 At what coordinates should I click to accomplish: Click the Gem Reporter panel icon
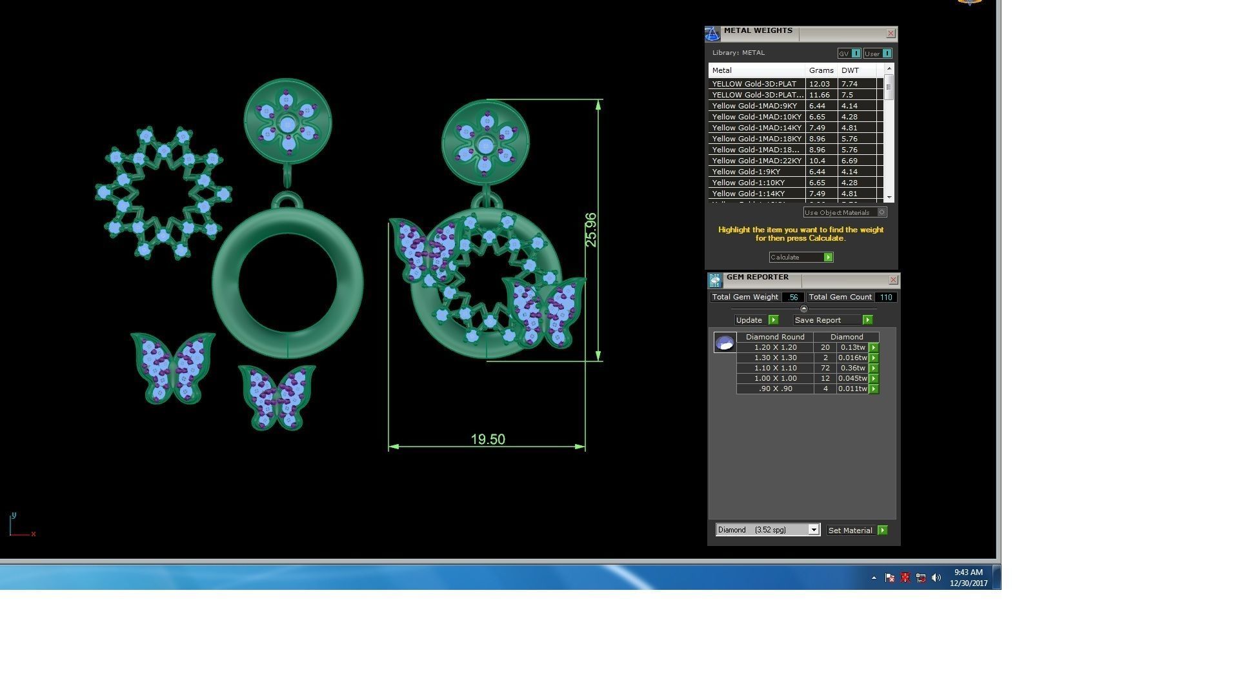pyautogui.click(x=714, y=280)
